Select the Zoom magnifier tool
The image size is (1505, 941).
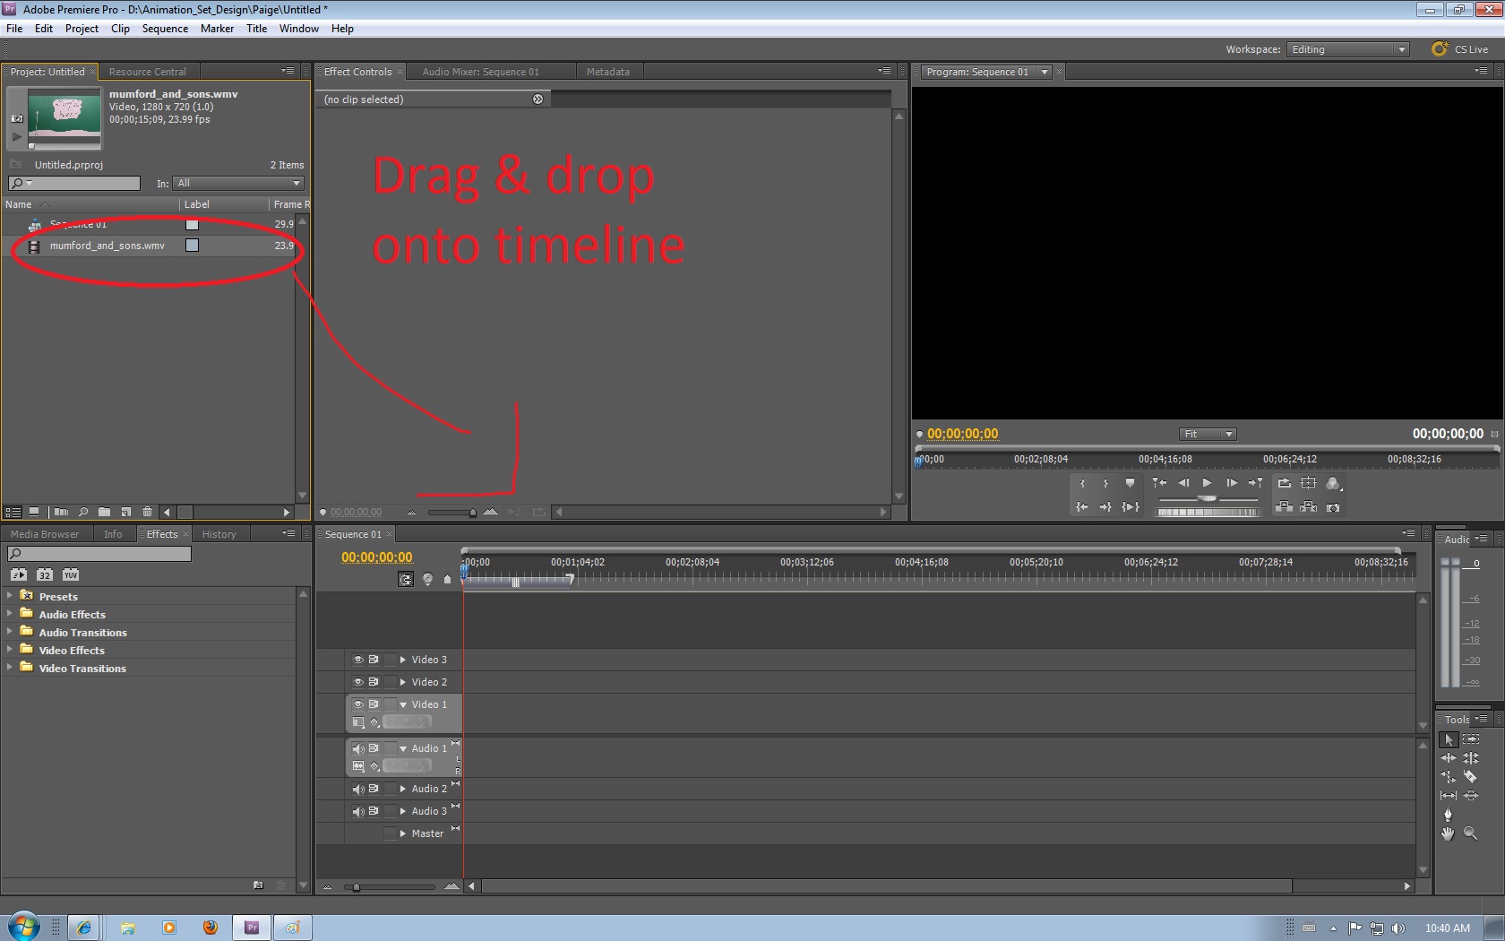[x=1471, y=833]
